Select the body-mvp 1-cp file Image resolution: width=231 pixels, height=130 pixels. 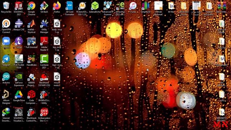(x=57, y=23)
